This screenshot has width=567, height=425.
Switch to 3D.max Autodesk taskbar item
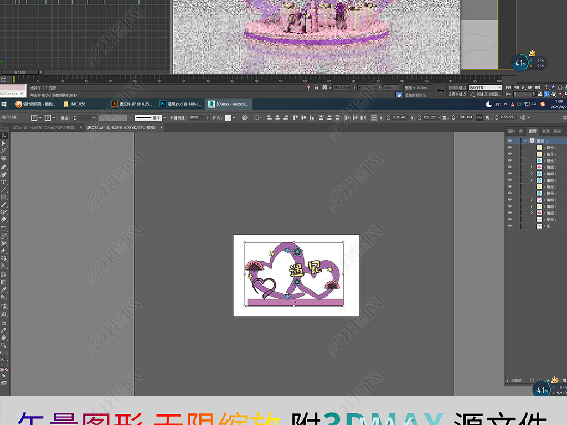click(229, 104)
